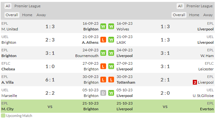Image resolution: width=216 pixels, height=122 pixels.
Task: Click Liverpool's W badge for the U. St.Gilloise match
Action: (111, 93)
